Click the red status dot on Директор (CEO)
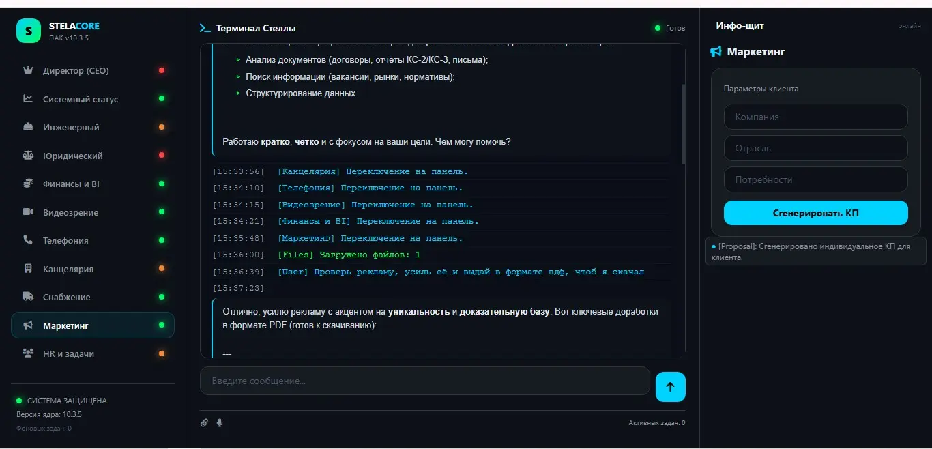 pos(162,70)
